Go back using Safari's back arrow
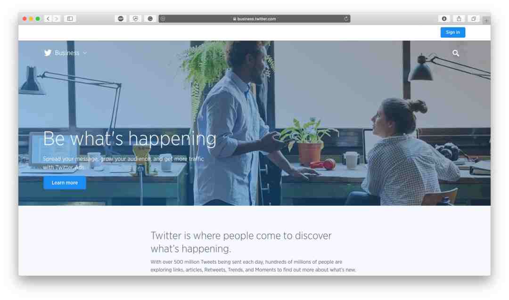 (48, 19)
